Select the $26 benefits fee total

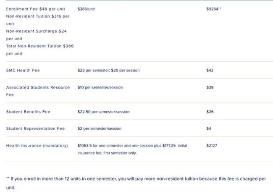210,112
